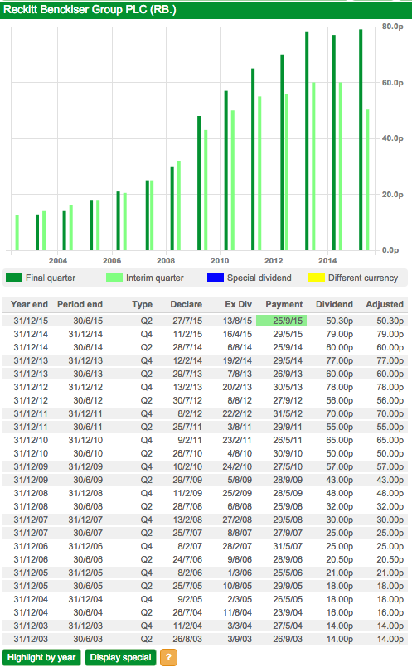Click the Special dividend blue legend swatch
Image resolution: width=412 pixels, height=667 pixels.
[216, 278]
